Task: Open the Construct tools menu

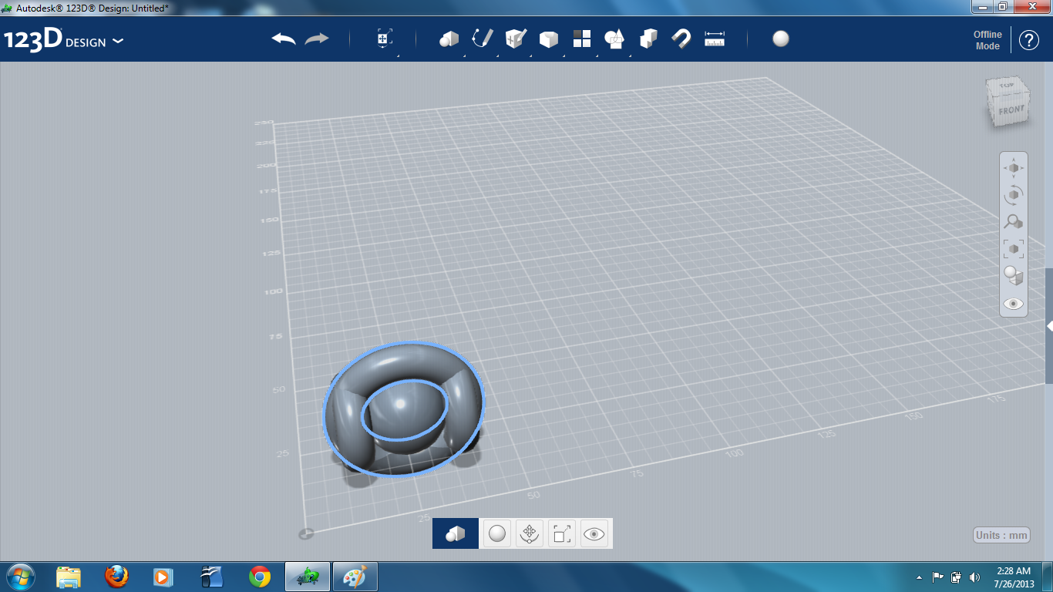Action: tap(516, 39)
